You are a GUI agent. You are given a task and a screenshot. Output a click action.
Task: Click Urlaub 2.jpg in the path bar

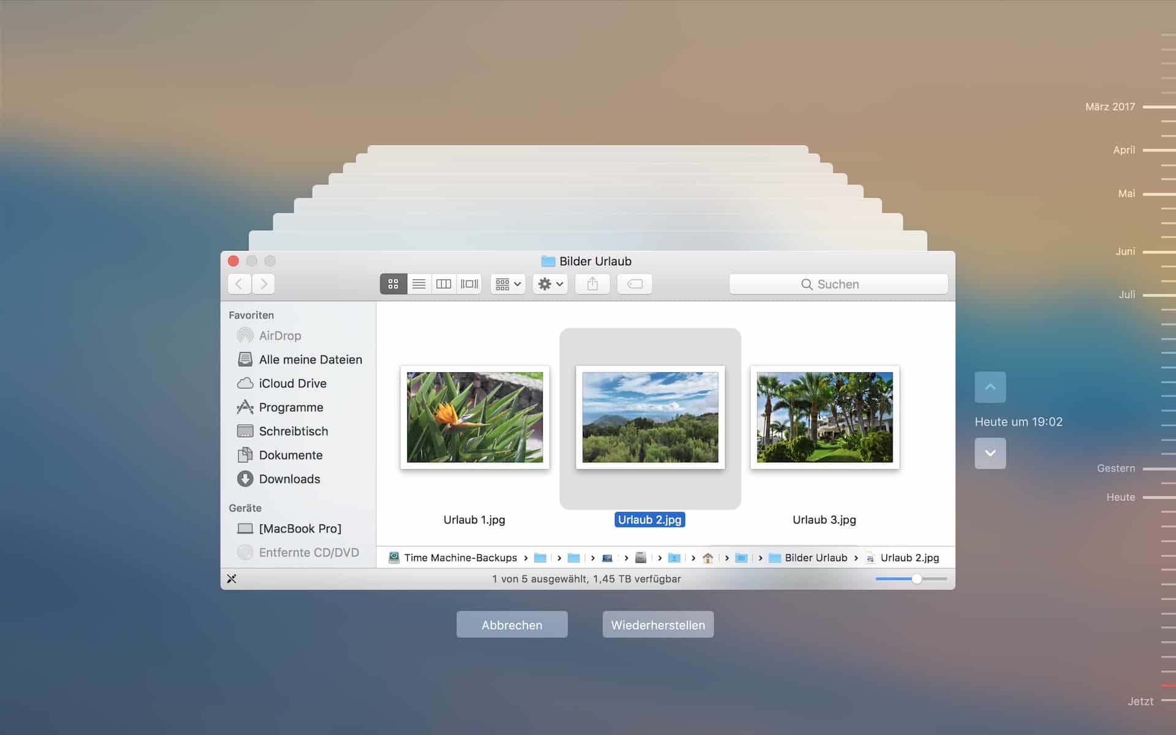(902, 558)
